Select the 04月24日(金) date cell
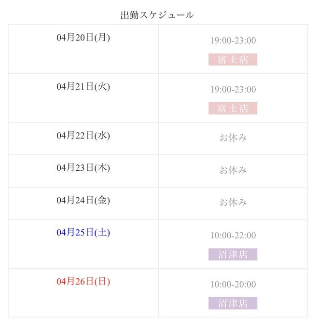This screenshot has width=316, height=328. (83, 200)
